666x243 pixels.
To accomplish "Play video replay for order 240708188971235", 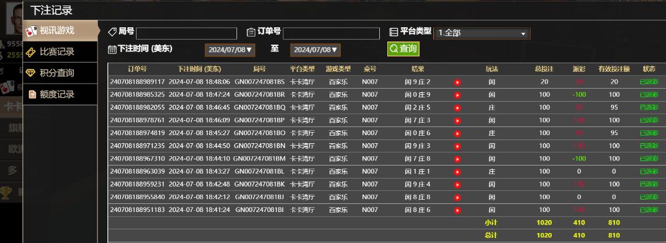I will pos(457,146).
